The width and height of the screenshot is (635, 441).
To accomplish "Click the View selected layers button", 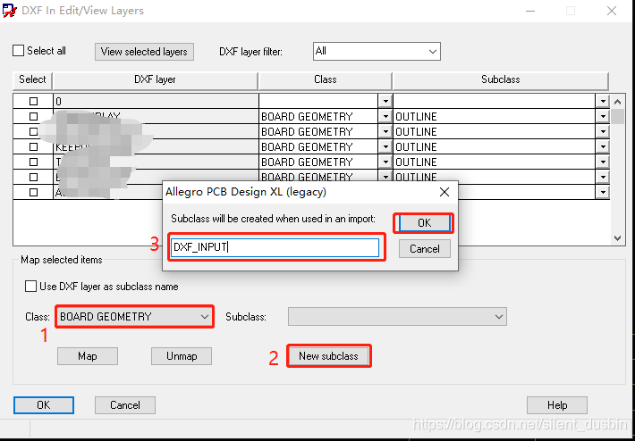I will tap(144, 52).
